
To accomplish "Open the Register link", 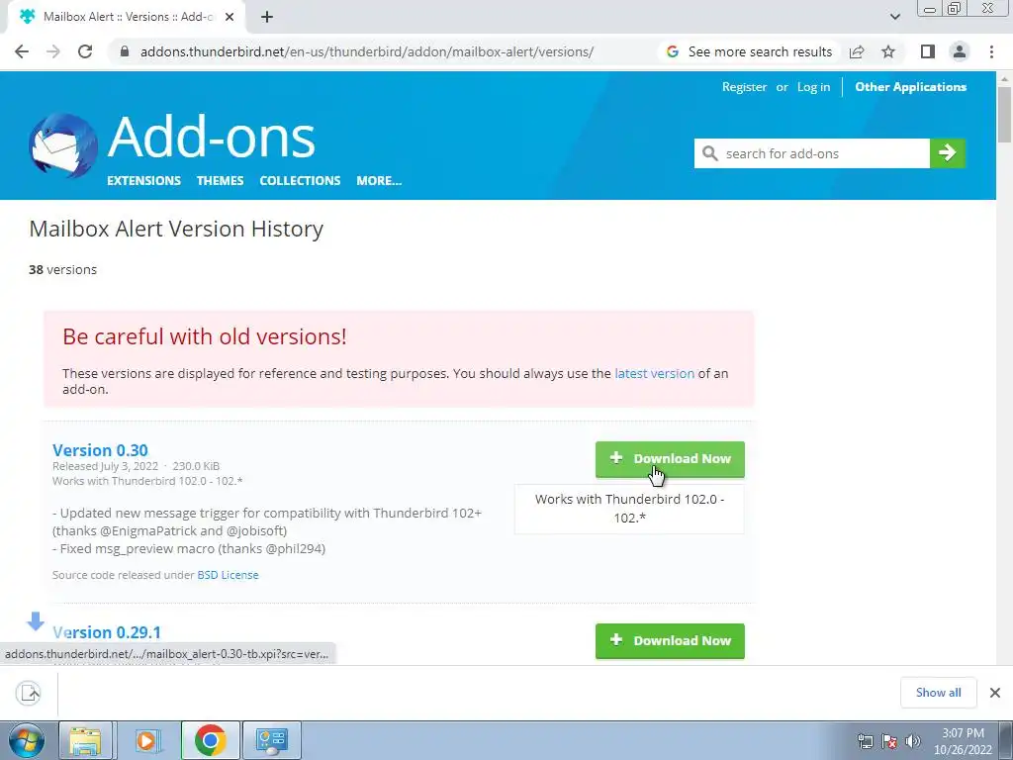I will coord(744,87).
